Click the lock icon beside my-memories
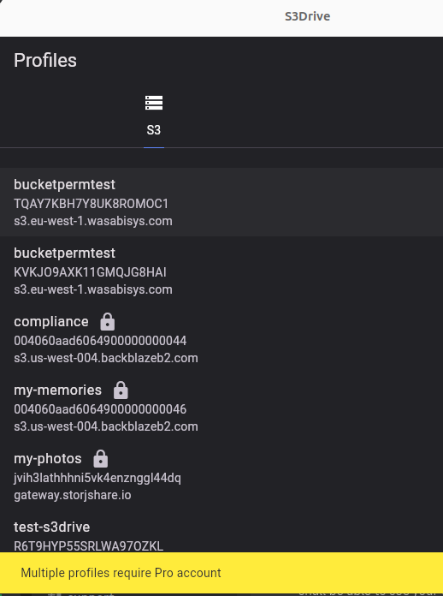This screenshot has height=596, width=443. (x=121, y=390)
